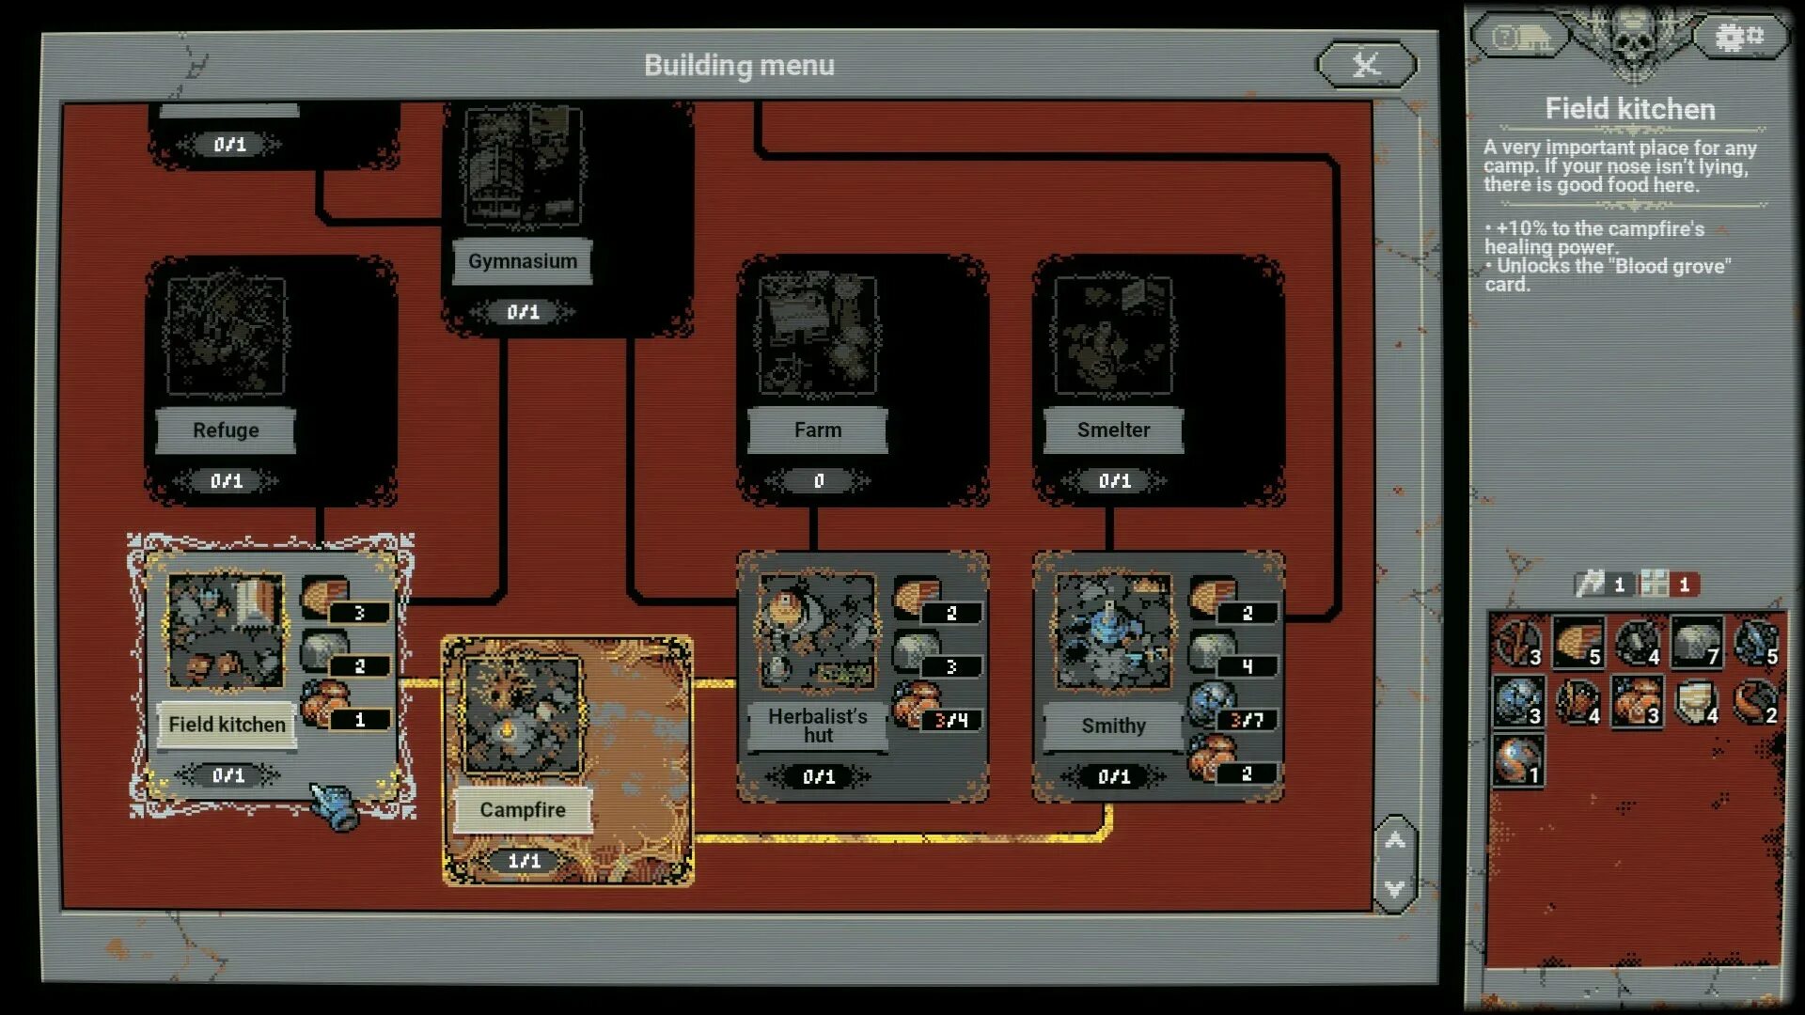Image resolution: width=1805 pixels, height=1015 pixels.
Task: Close the Building menu with the X
Action: click(1366, 64)
